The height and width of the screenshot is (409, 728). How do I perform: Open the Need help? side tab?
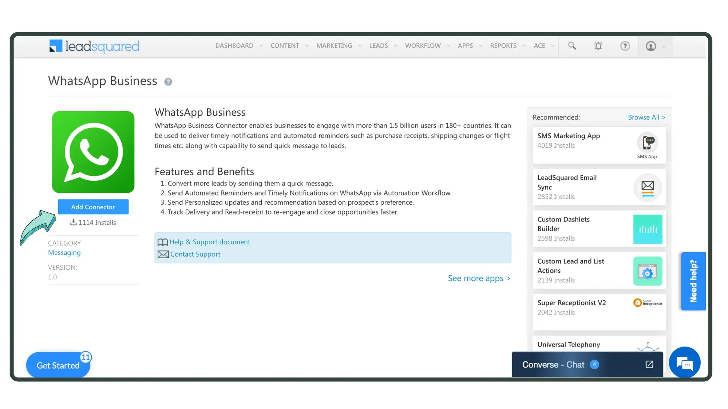coord(693,281)
